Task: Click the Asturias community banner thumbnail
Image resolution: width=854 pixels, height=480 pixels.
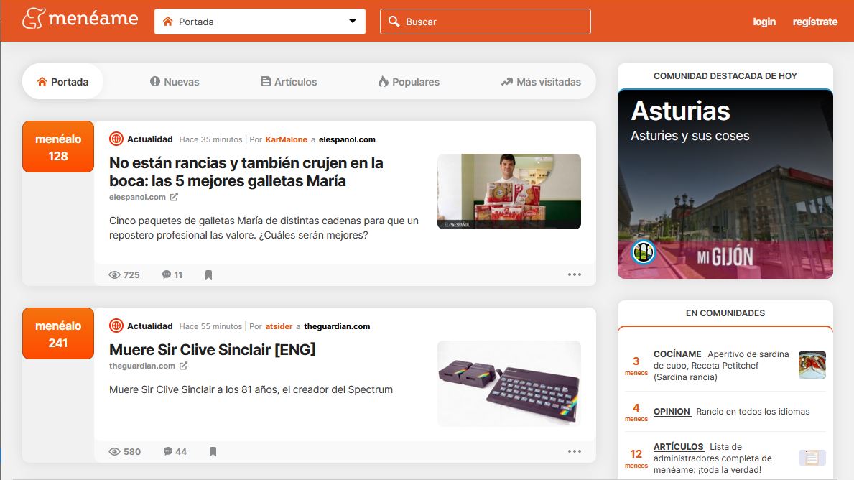Action: pos(725,183)
